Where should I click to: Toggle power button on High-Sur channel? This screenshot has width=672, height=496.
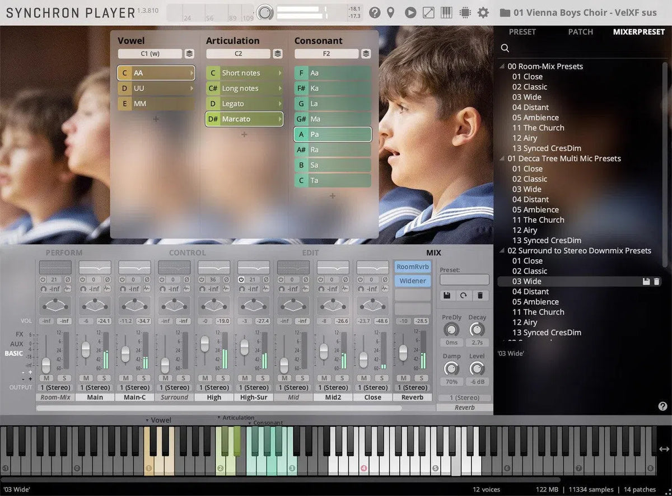tap(241, 279)
